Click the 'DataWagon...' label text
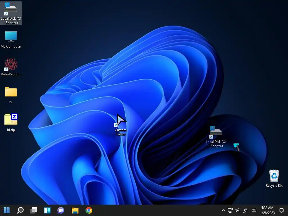The image size is (288, 216). pyautogui.click(x=11, y=74)
